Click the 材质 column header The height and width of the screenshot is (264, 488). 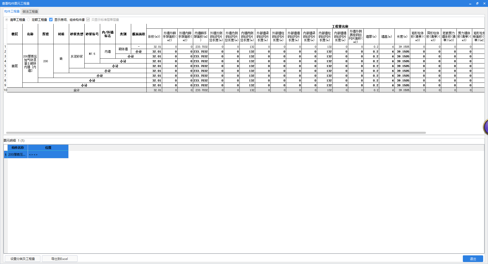tap(61, 34)
